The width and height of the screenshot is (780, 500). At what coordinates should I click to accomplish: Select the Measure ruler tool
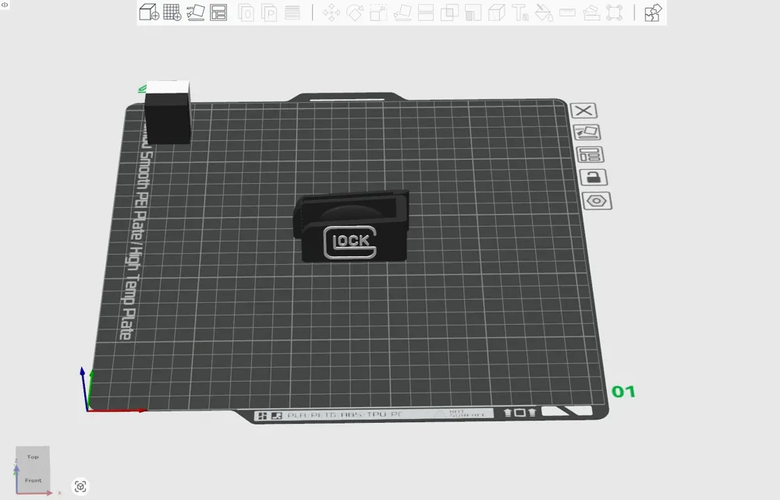568,12
